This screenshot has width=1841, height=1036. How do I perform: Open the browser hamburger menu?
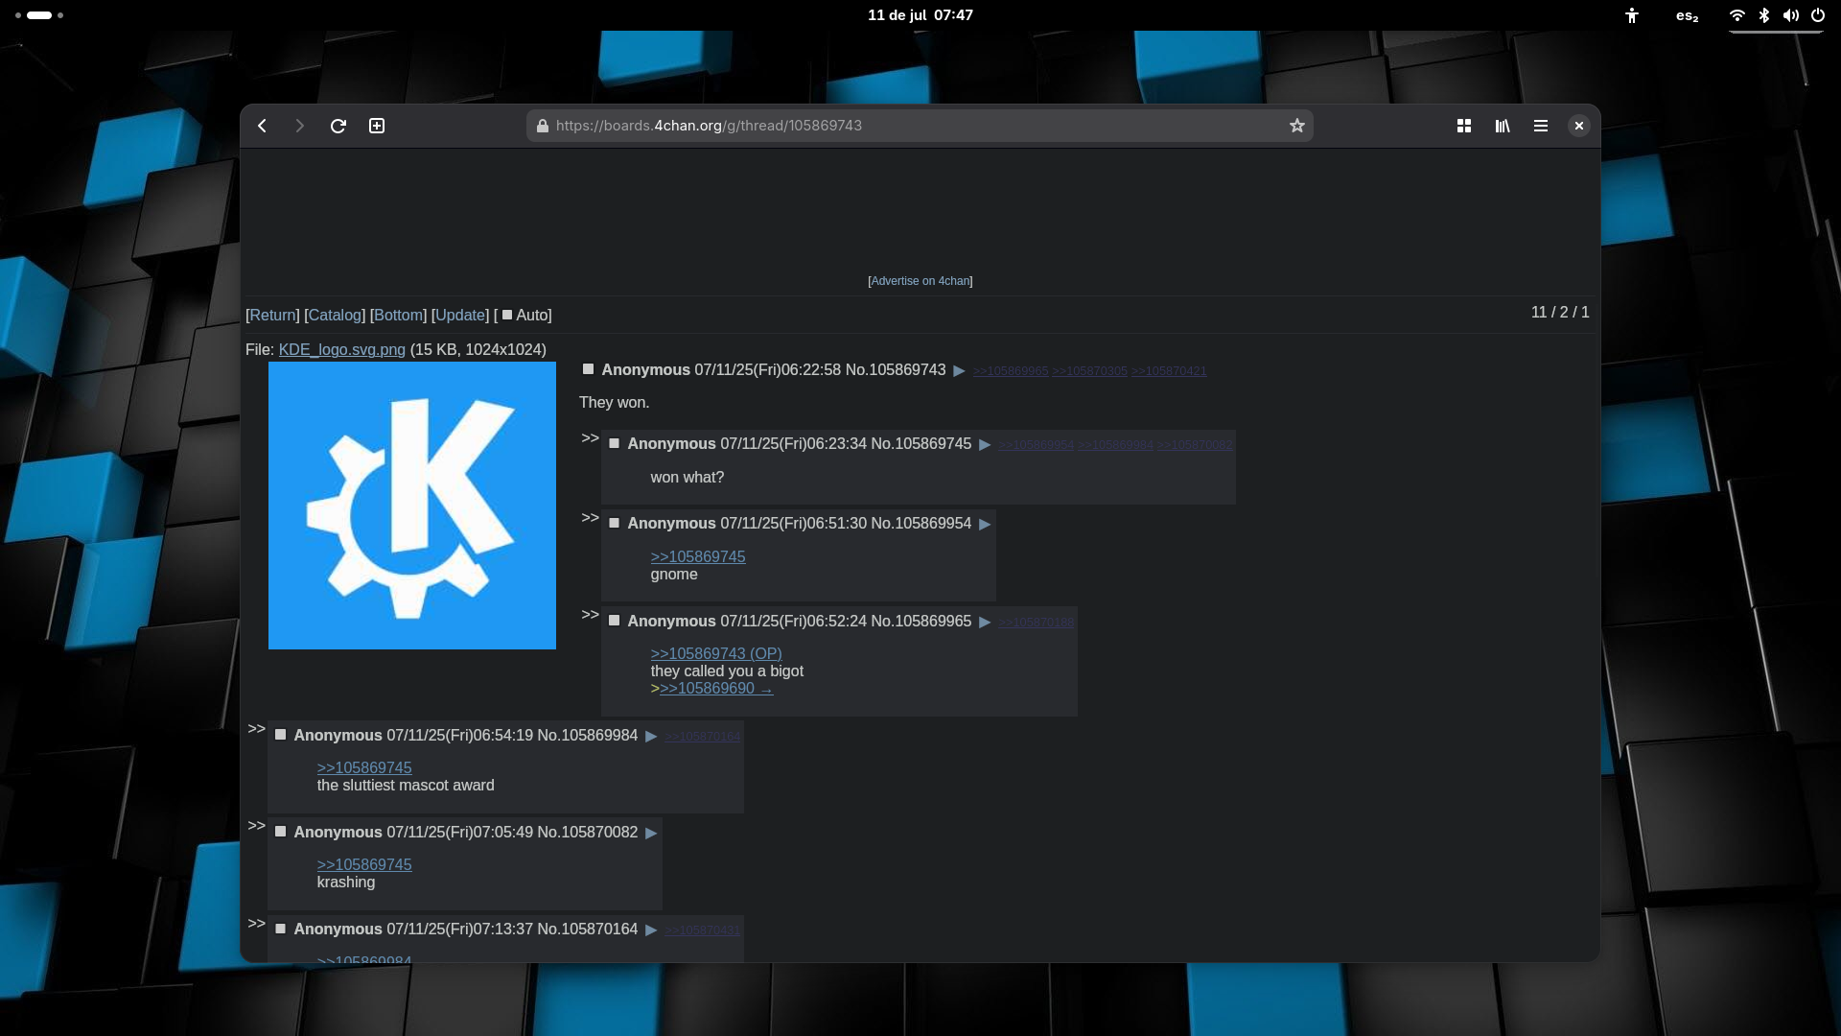click(x=1541, y=126)
